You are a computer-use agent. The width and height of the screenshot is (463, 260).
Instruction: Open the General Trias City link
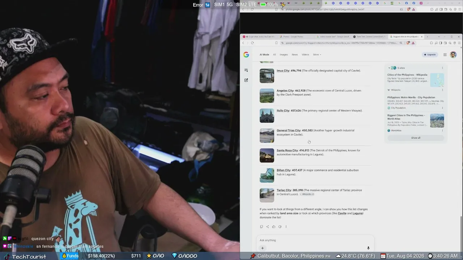pos(289,130)
